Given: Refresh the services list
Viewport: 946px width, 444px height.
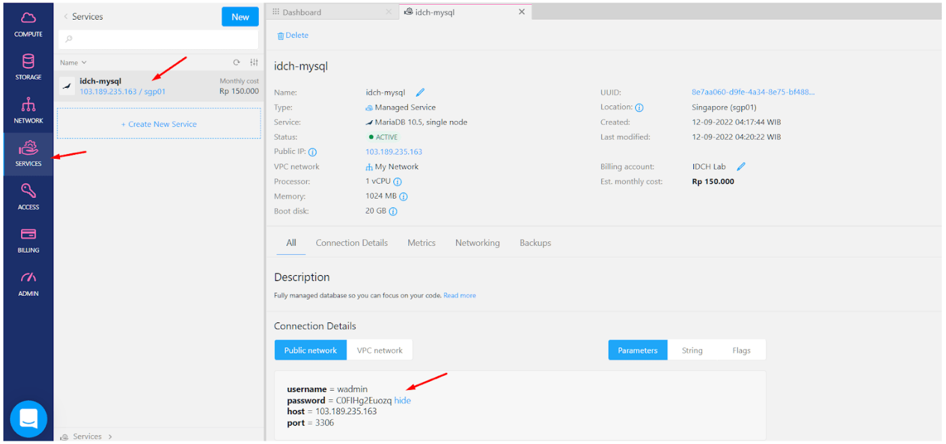Looking at the screenshot, I should pos(236,63).
